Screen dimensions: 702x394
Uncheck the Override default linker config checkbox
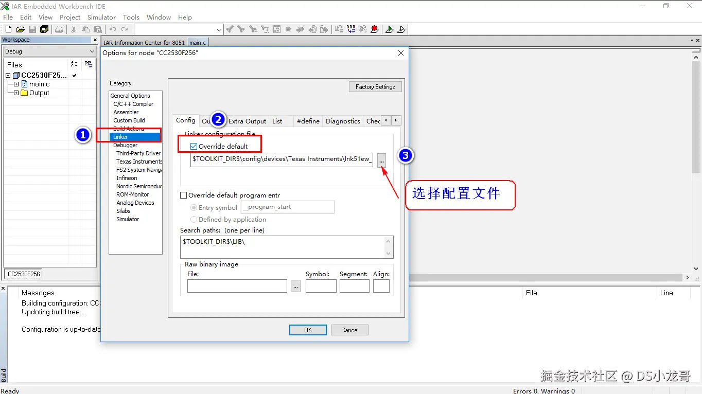(194, 146)
